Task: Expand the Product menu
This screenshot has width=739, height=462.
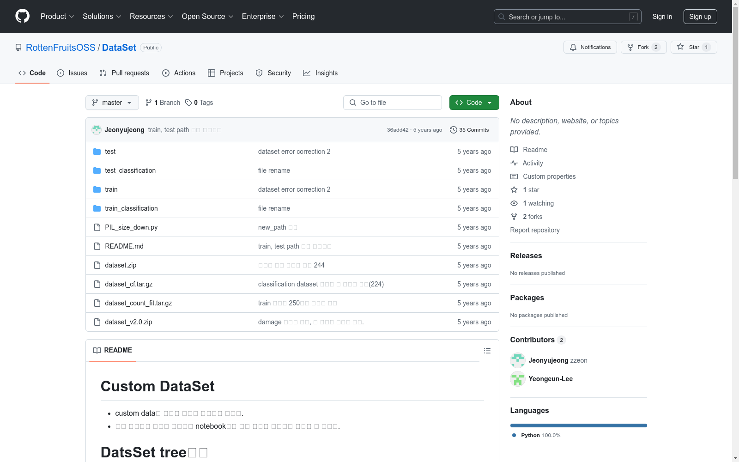Action: 57,16
